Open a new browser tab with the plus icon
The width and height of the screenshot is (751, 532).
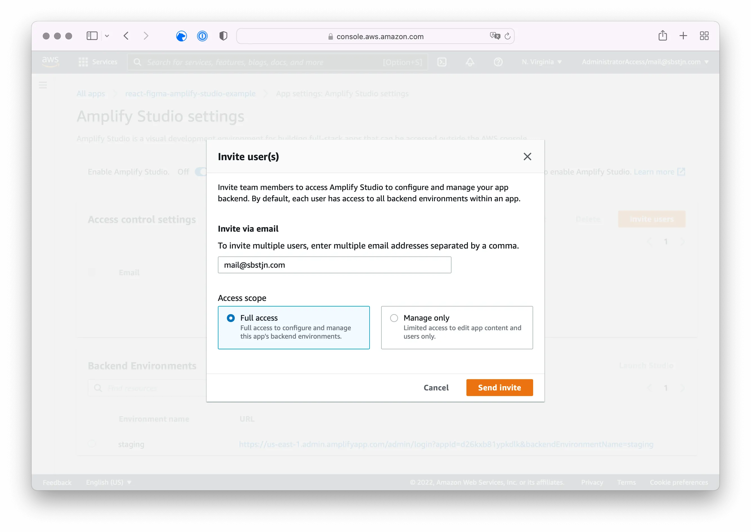683,36
